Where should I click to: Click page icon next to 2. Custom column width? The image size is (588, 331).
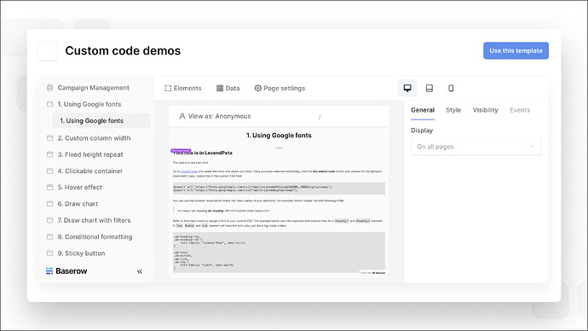(50, 138)
